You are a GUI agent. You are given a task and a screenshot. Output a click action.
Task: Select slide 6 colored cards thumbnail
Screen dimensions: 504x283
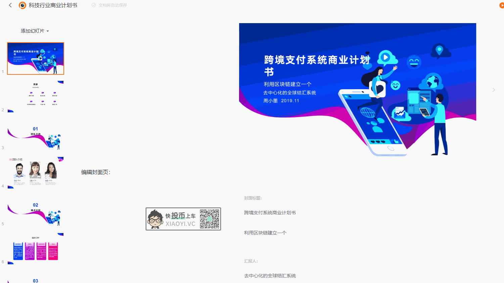tap(36, 249)
